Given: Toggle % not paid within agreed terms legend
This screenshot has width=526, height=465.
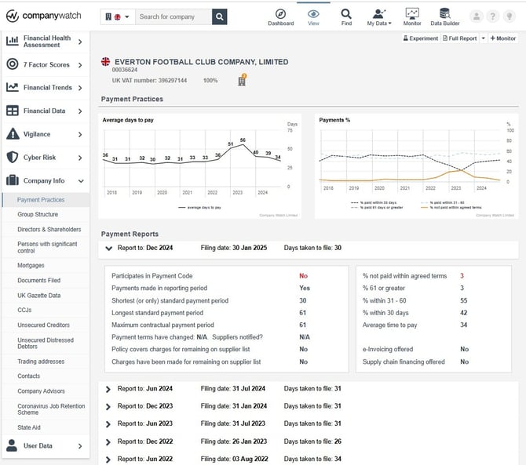Looking at the screenshot, I should (451, 207).
